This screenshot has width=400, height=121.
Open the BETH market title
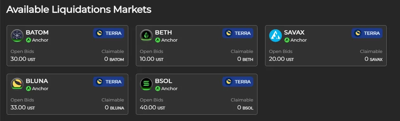[163, 32]
